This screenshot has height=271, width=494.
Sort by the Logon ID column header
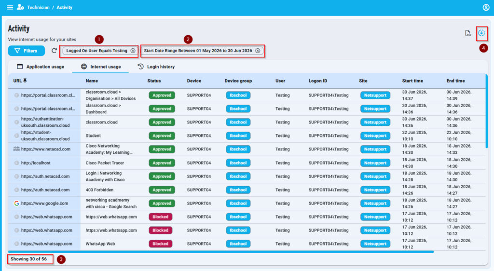(318, 81)
